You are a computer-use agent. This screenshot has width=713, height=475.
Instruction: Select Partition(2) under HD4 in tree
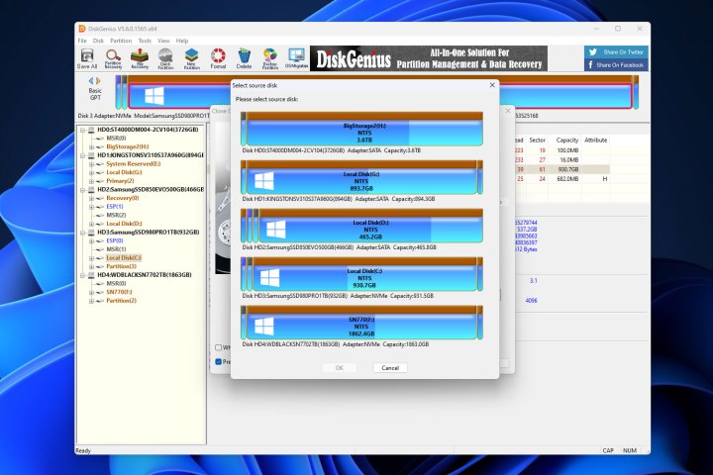pyautogui.click(x=121, y=301)
